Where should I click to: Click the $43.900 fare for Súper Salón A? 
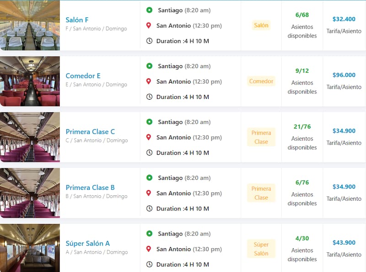coord(344,243)
